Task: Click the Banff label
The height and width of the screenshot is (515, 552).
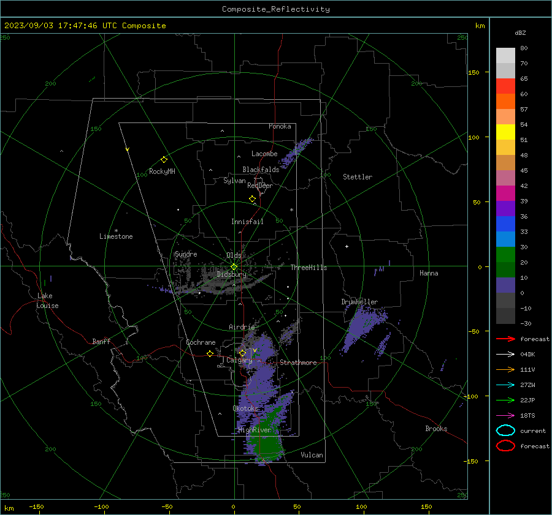Action: 101,342
